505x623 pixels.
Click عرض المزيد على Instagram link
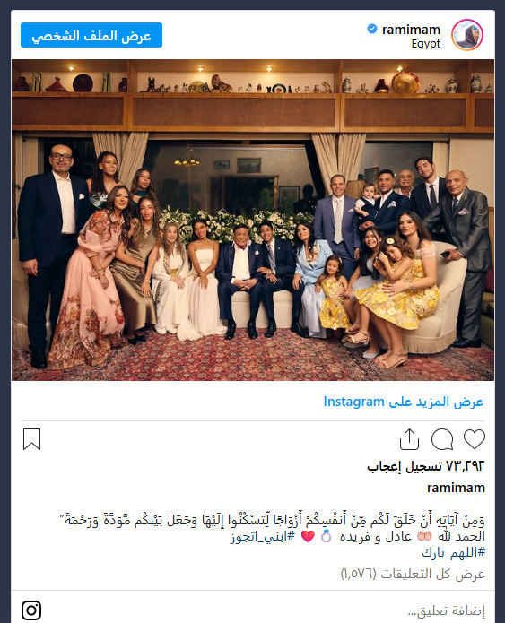[x=404, y=402]
